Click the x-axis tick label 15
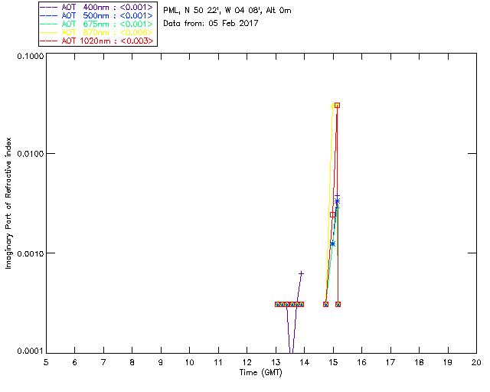Screen dimensions: 490x392 pos(333,362)
